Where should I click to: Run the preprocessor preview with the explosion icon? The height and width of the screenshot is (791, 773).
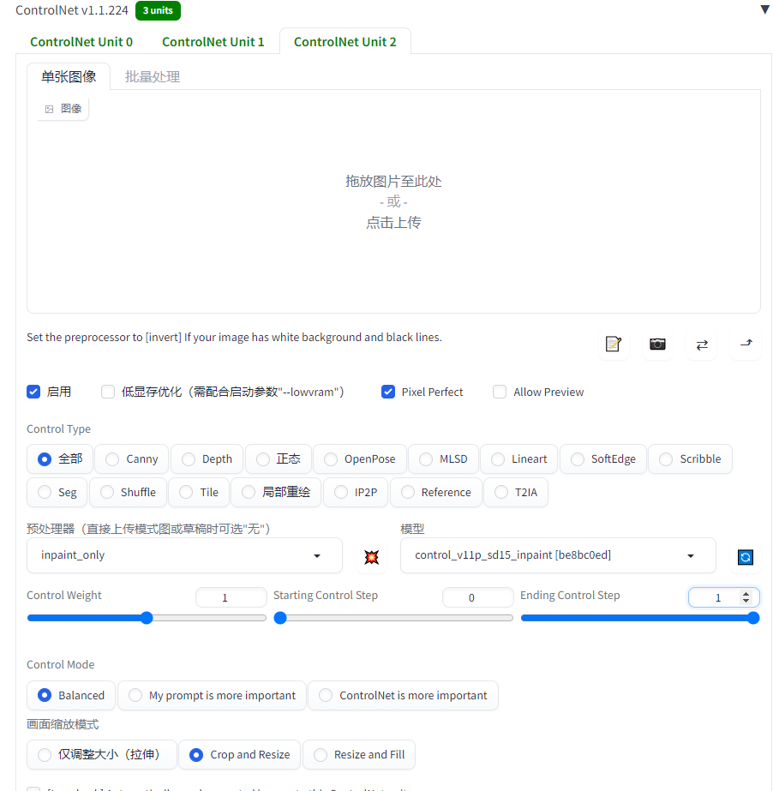coord(371,556)
